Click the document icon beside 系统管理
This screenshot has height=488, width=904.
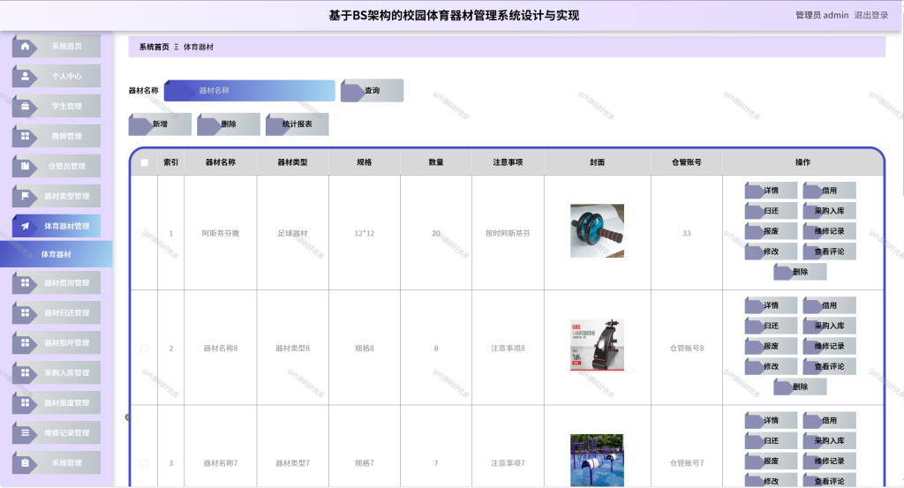tap(25, 462)
